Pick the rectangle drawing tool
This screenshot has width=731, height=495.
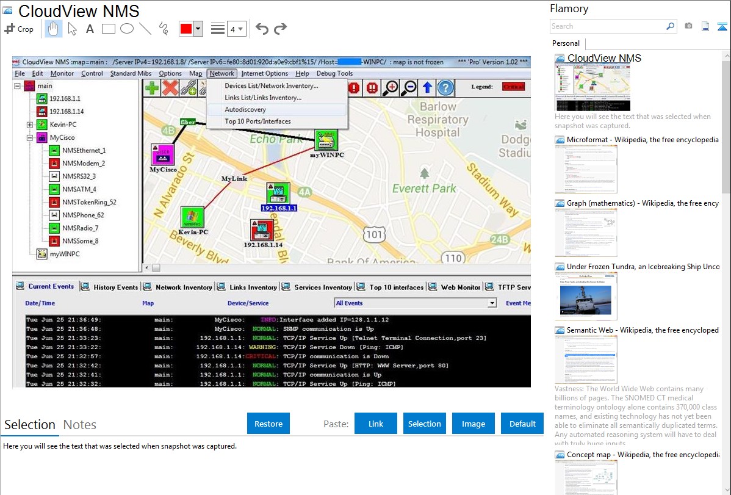click(x=108, y=29)
